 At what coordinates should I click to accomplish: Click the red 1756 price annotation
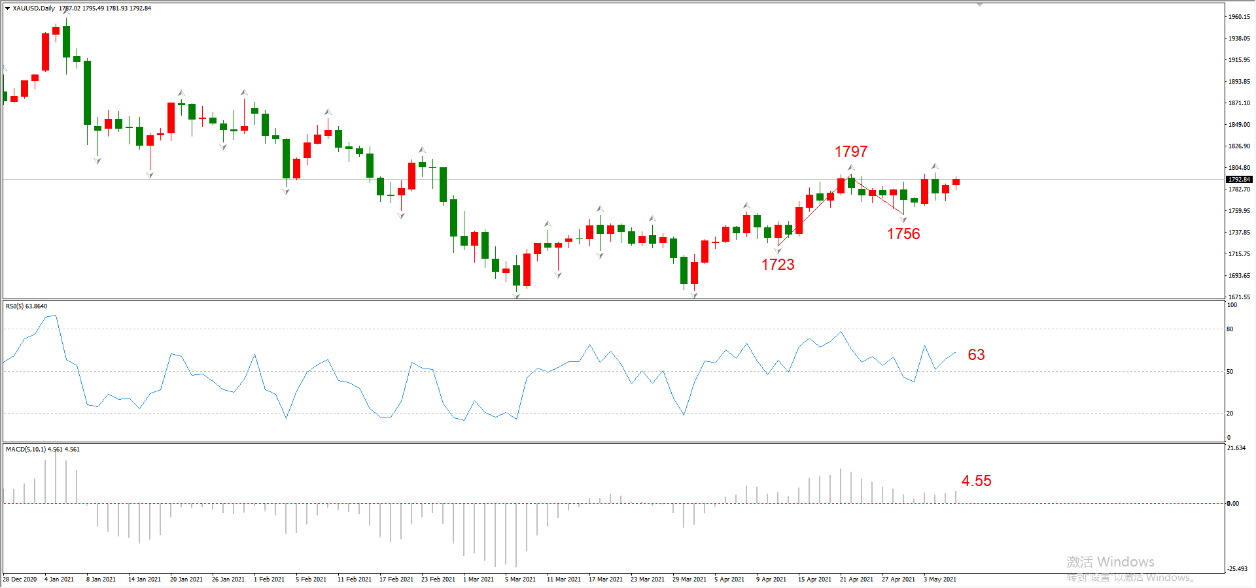click(903, 234)
